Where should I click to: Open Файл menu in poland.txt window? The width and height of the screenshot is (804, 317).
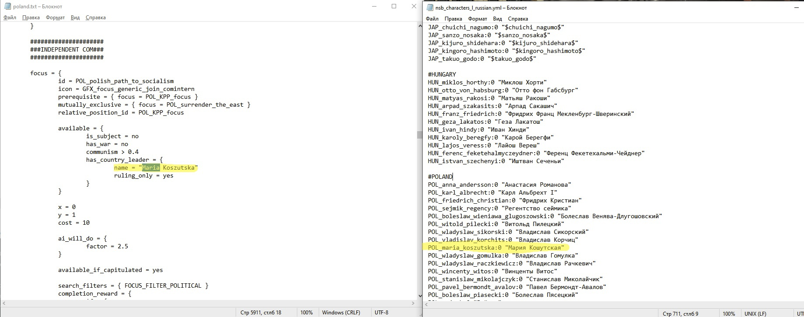click(x=10, y=17)
